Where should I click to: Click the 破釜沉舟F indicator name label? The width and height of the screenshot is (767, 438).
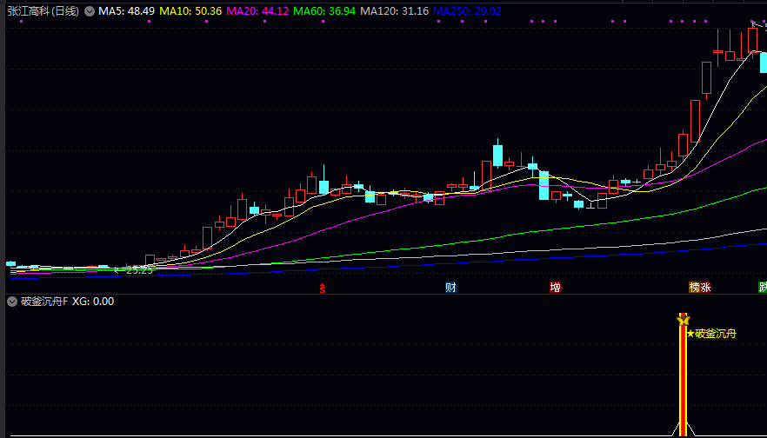[x=43, y=302]
